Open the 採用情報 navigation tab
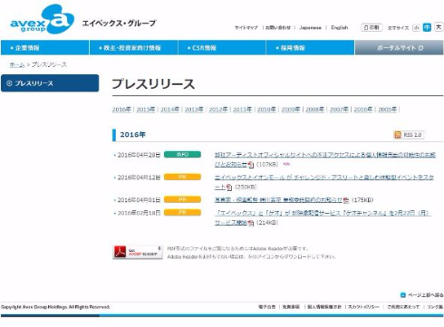Screen dimensions: 444x327 tap(310, 48)
